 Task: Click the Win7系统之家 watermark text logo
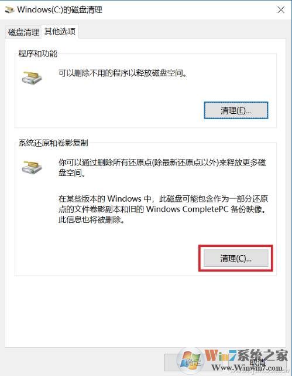pos(246,356)
